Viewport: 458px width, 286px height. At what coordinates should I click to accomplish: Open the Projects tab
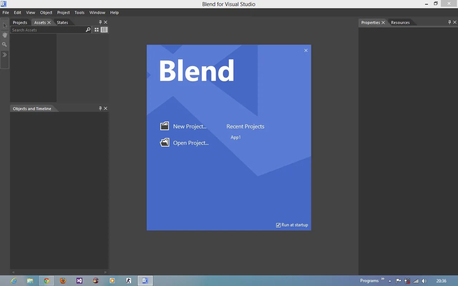tap(20, 23)
